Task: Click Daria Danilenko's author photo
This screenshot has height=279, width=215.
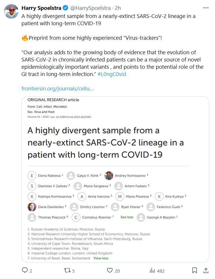Action: (x=32, y=207)
